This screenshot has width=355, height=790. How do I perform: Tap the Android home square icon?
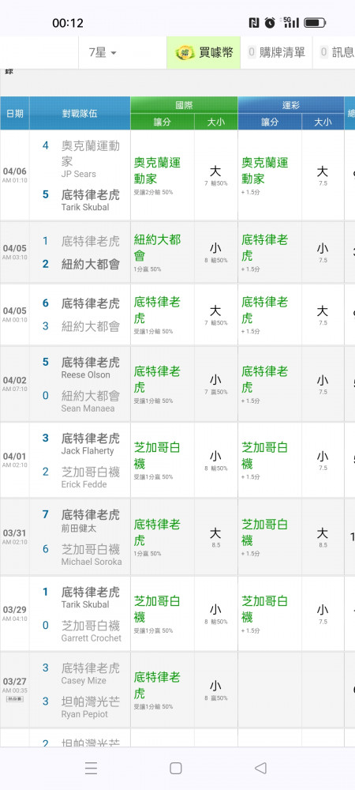[x=175, y=768]
